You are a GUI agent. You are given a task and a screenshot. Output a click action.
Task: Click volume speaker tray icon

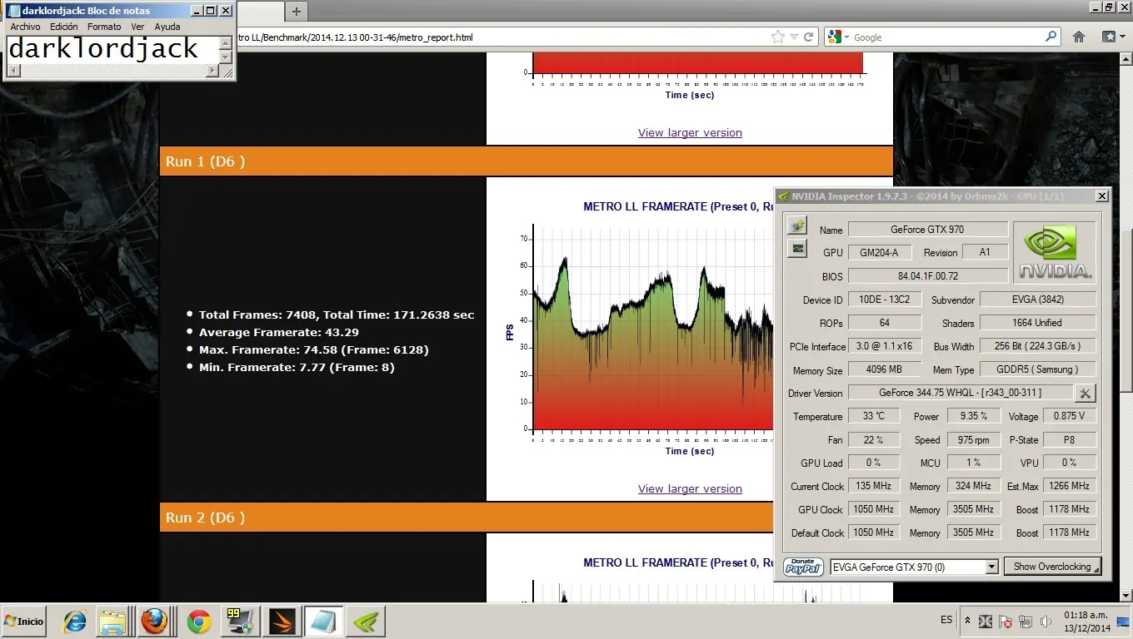tap(1046, 622)
